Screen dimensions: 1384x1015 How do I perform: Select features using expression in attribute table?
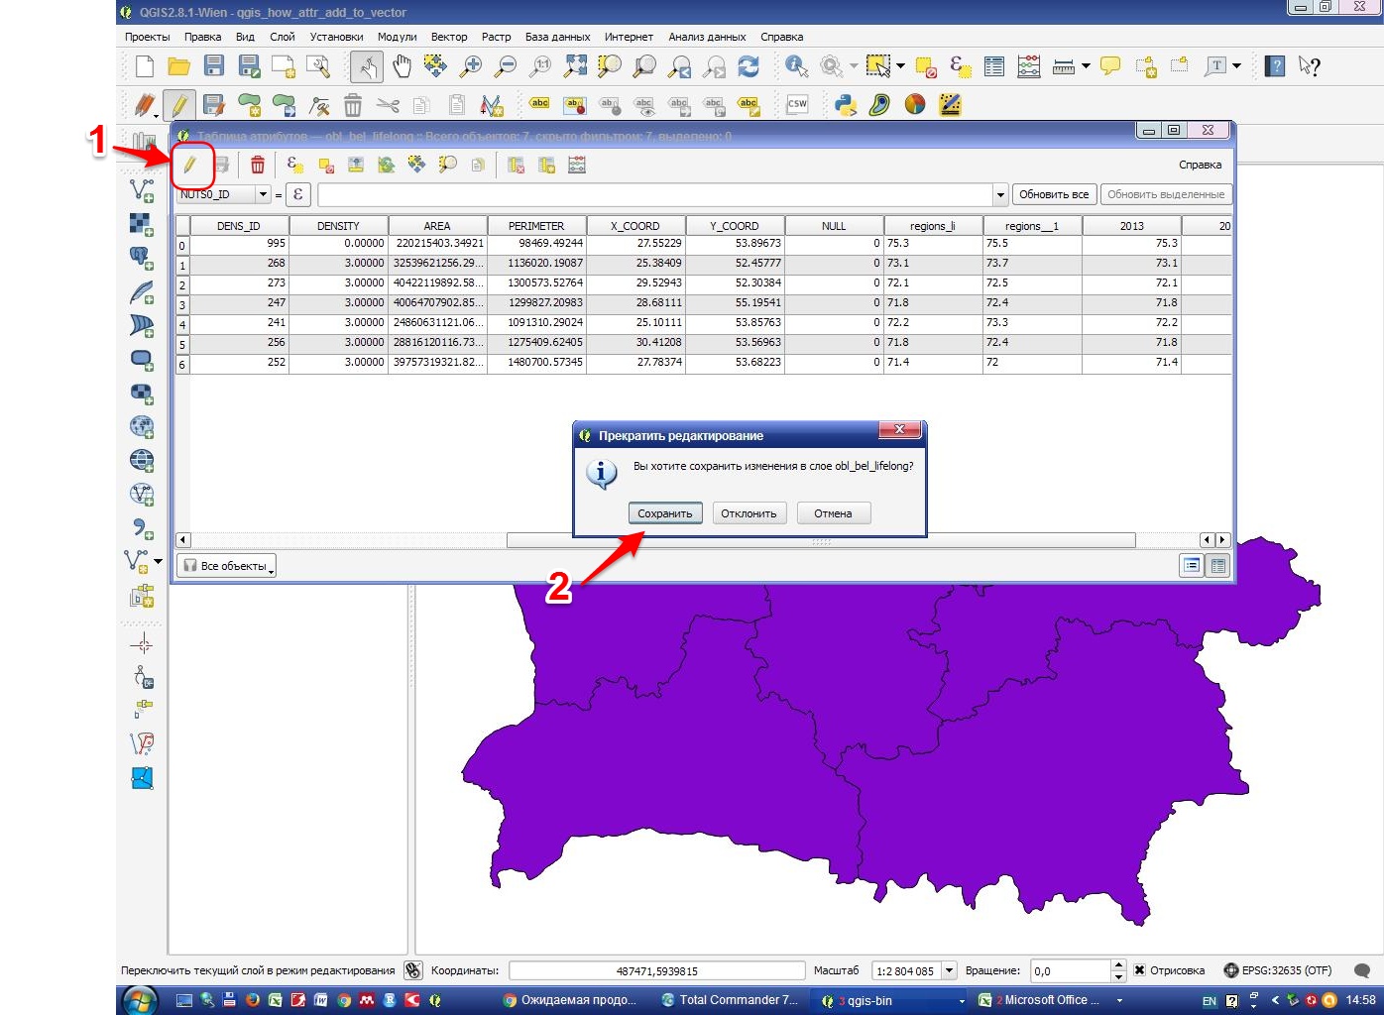294,165
